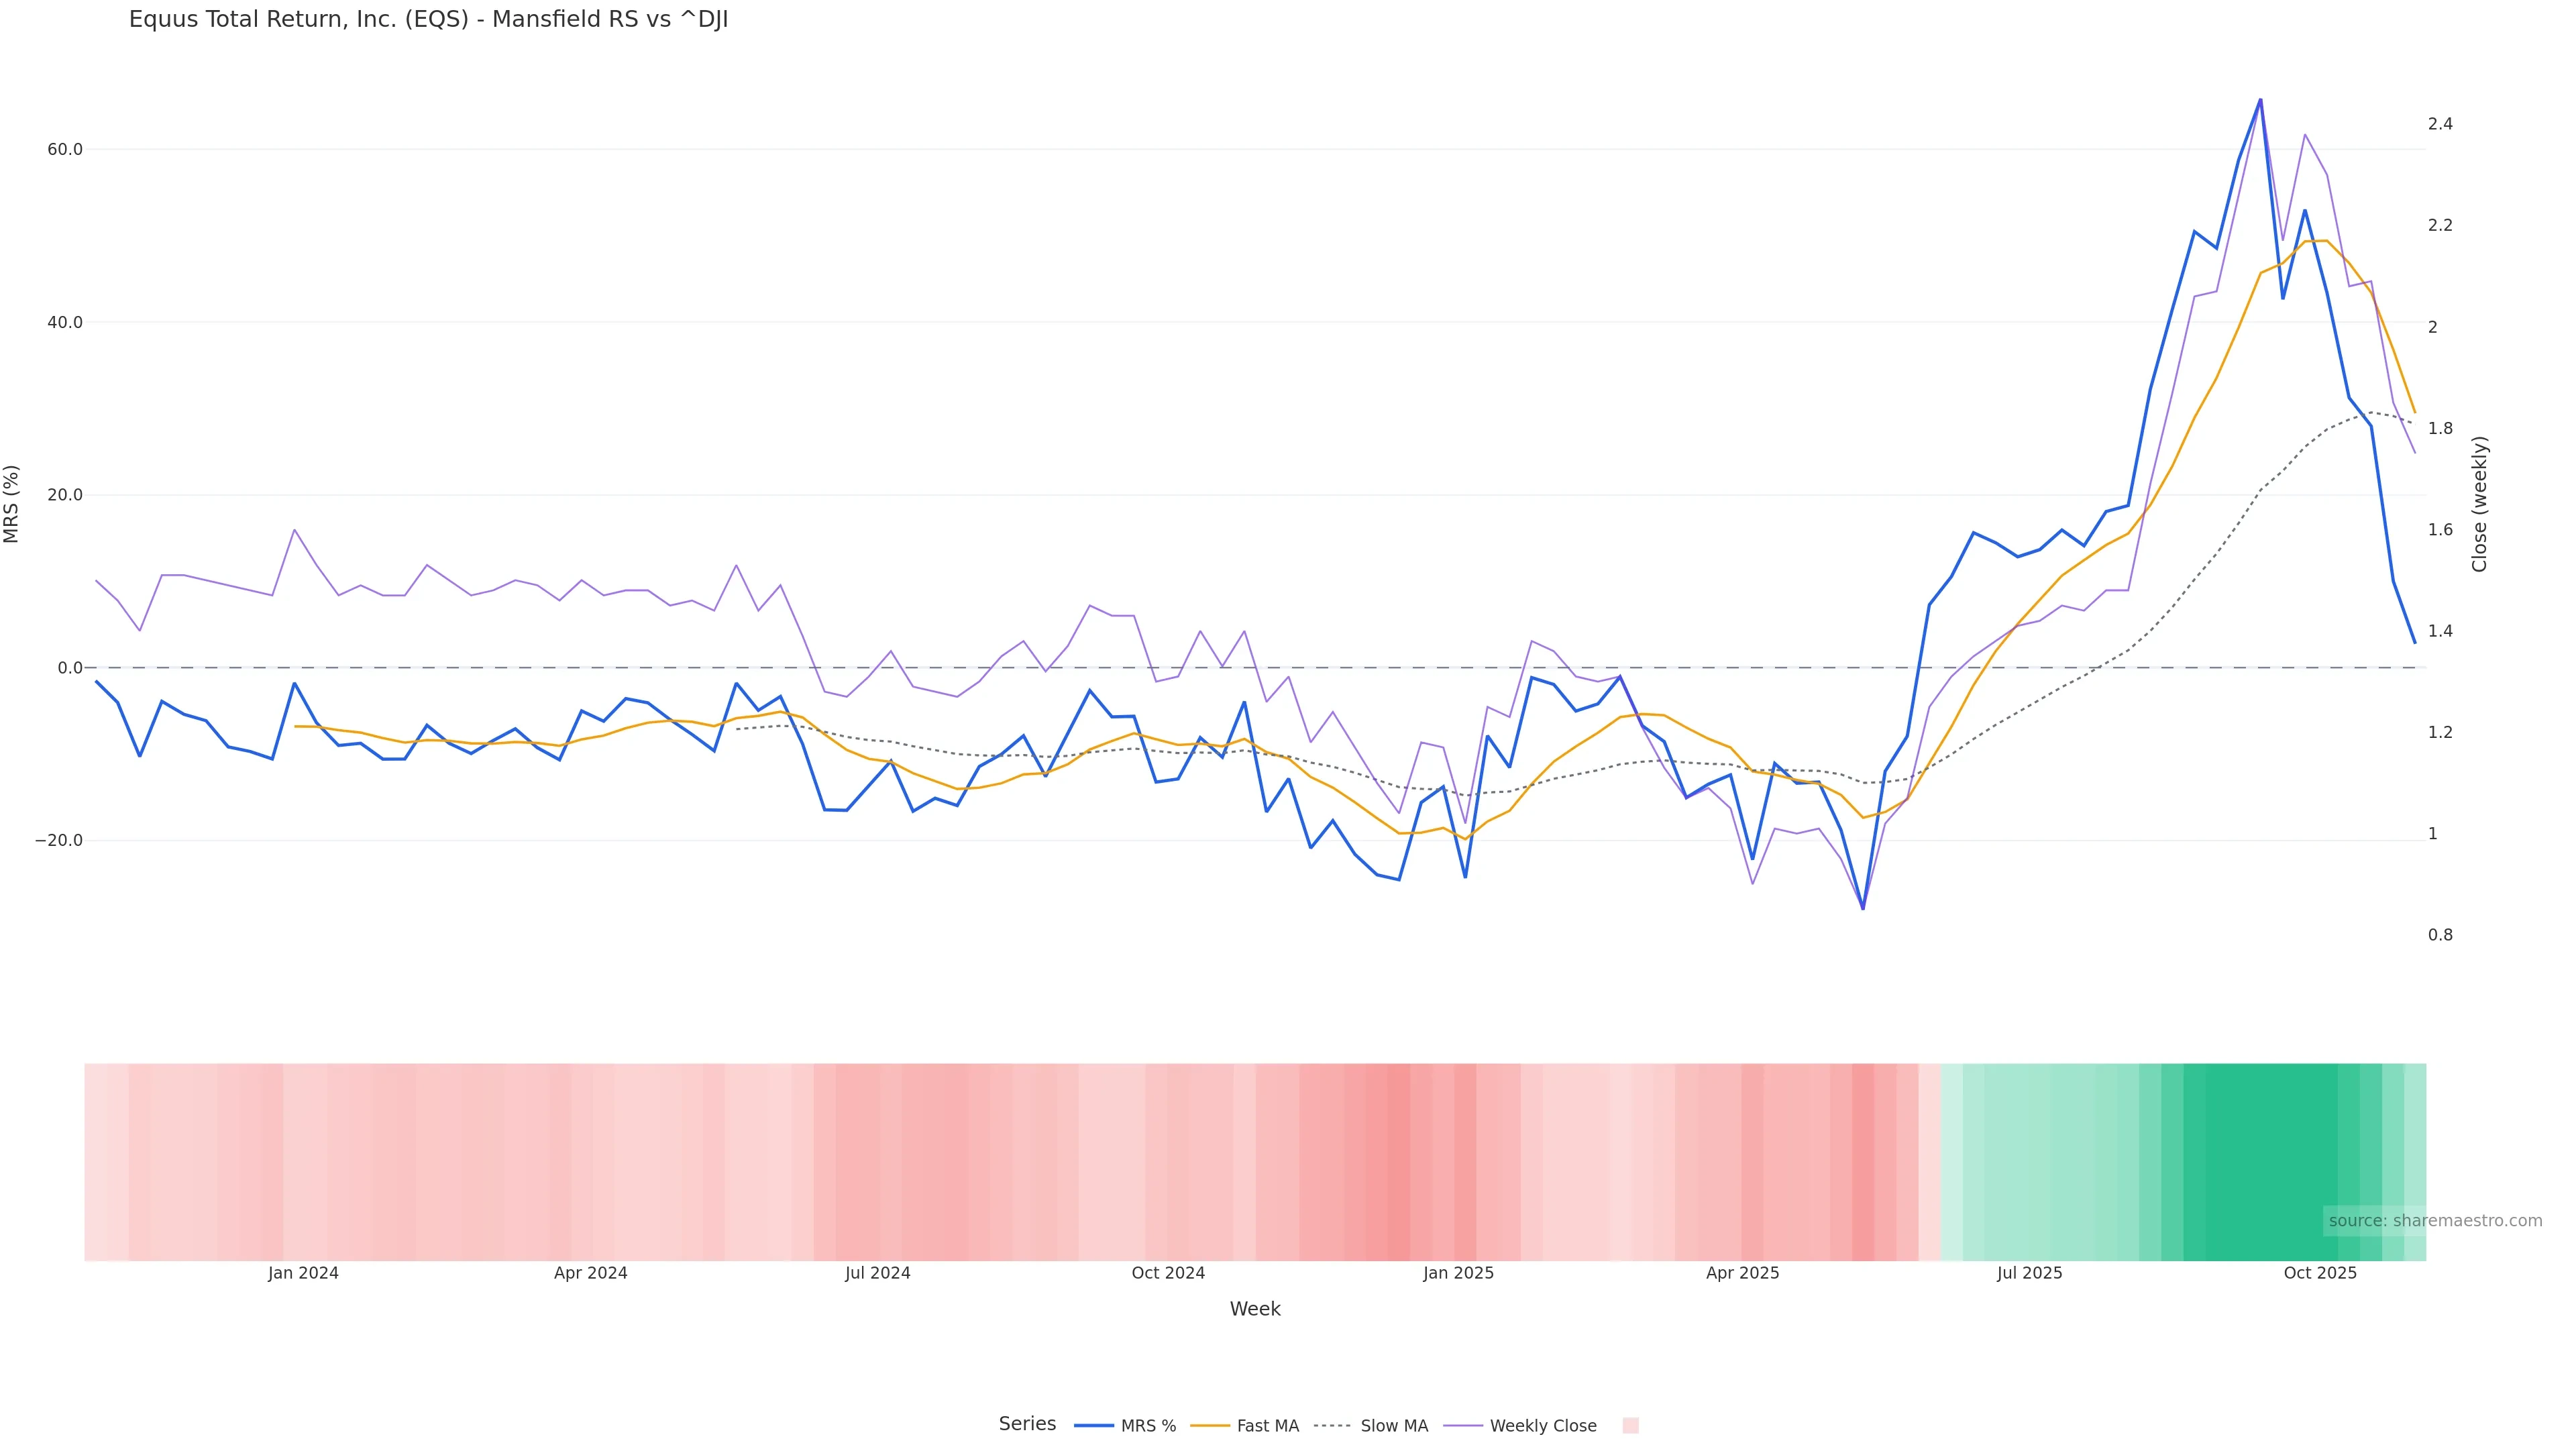Click the 'Series' legend title
This screenshot has width=2576, height=1449.
1027,1424
